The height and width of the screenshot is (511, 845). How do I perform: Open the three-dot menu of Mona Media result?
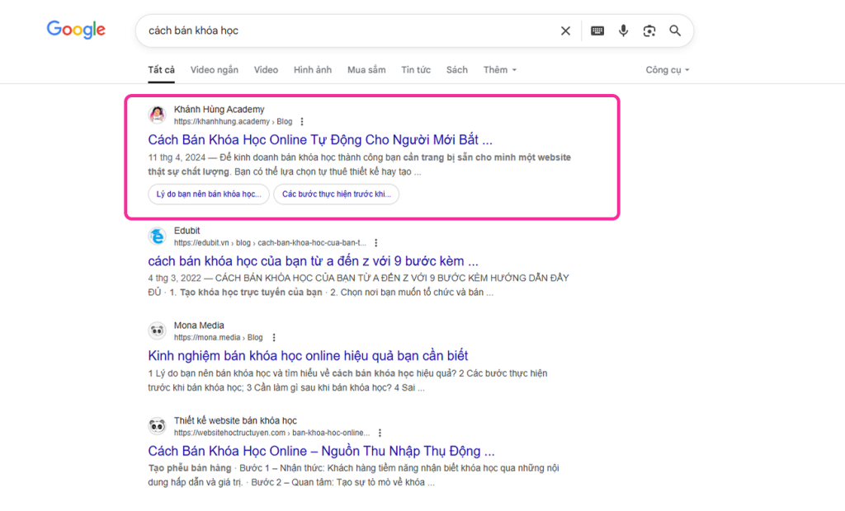tap(274, 338)
